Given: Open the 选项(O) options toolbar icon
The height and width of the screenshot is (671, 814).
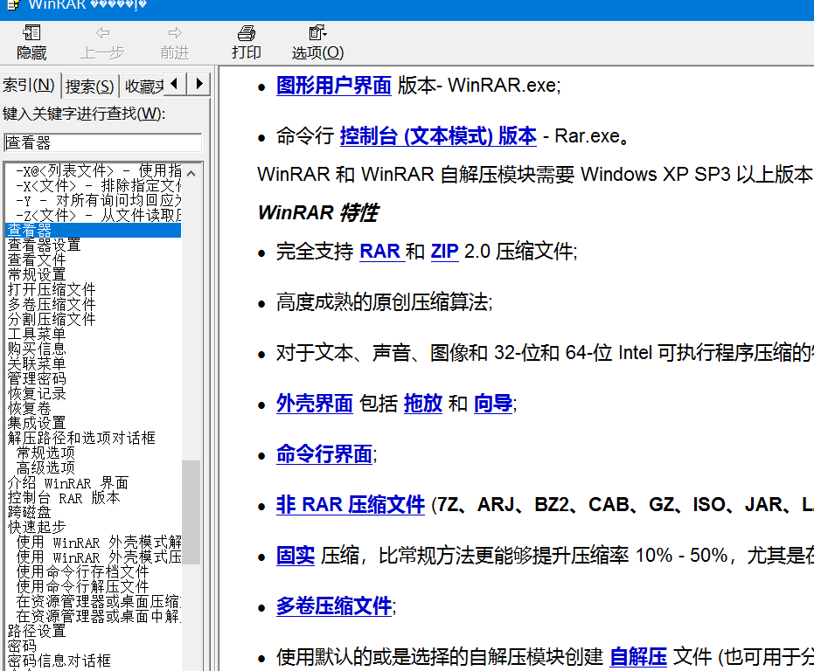Looking at the screenshot, I should coord(317,42).
